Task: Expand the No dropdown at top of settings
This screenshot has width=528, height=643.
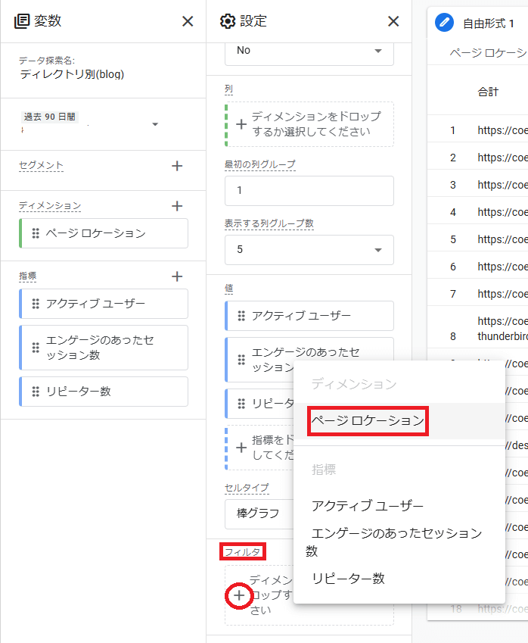Action: (377, 51)
